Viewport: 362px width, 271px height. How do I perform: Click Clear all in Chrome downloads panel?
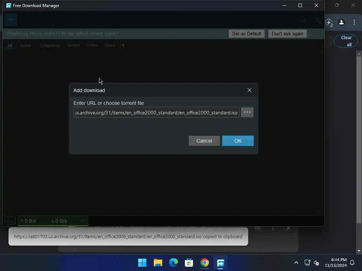[x=346, y=41]
